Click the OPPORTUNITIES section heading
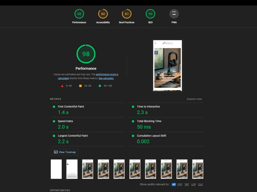 click(60, 190)
